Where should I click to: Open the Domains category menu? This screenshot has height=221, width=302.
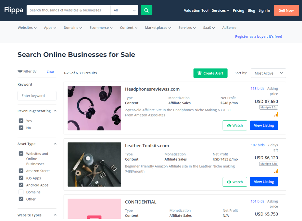point(73,28)
